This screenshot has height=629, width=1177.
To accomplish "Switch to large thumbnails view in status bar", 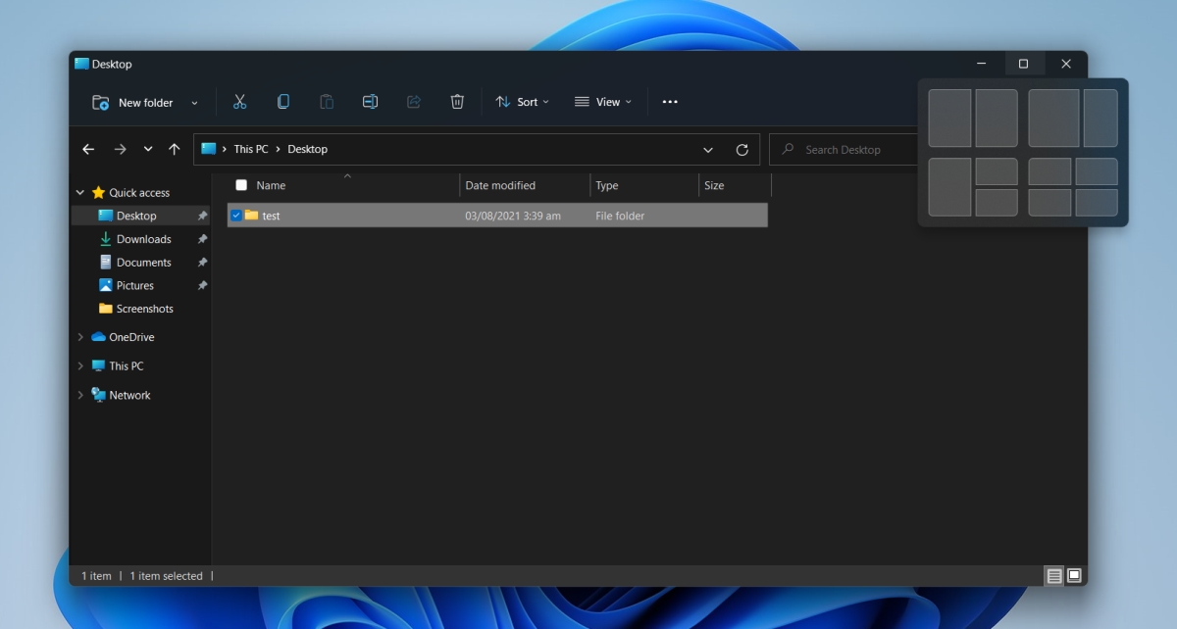I will click(x=1074, y=576).
